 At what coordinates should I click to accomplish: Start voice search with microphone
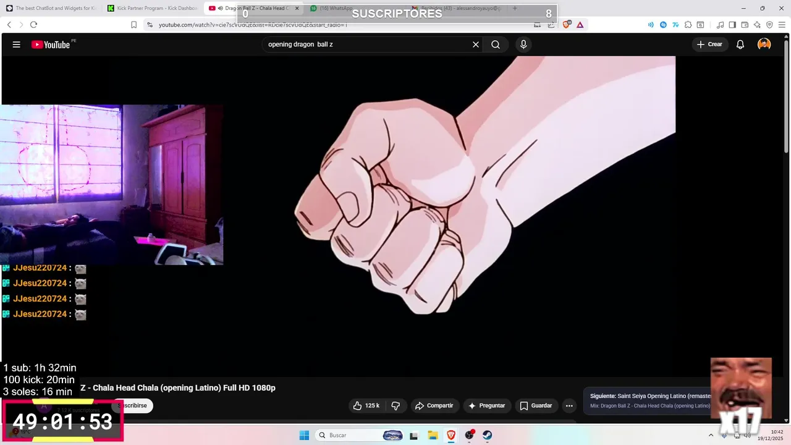523,44
